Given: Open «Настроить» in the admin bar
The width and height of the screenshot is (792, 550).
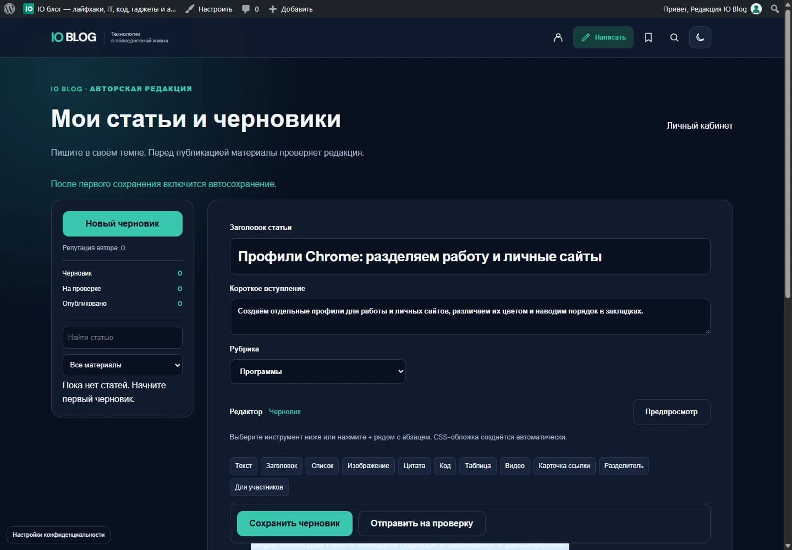Looking at the screenshot, I should pyautogui.click(x=209, y=9).
